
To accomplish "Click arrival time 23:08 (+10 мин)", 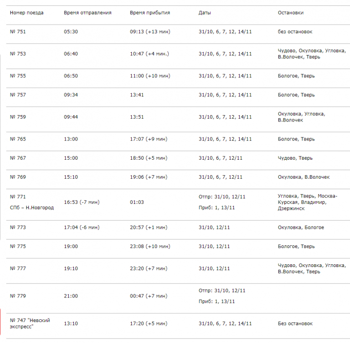I will 150,247.
